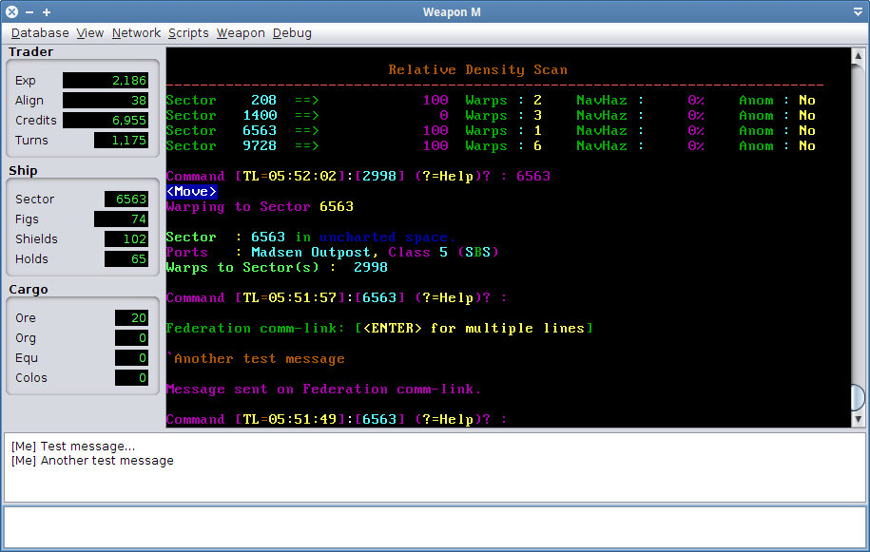Click the terminal scrollbar thumb
870x552 pixels.
[x=857, y=397]
